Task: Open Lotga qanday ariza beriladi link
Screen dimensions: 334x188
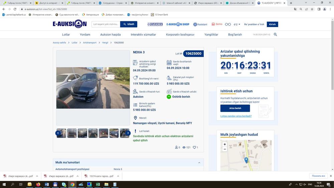Action: click(x=236, y=116)
